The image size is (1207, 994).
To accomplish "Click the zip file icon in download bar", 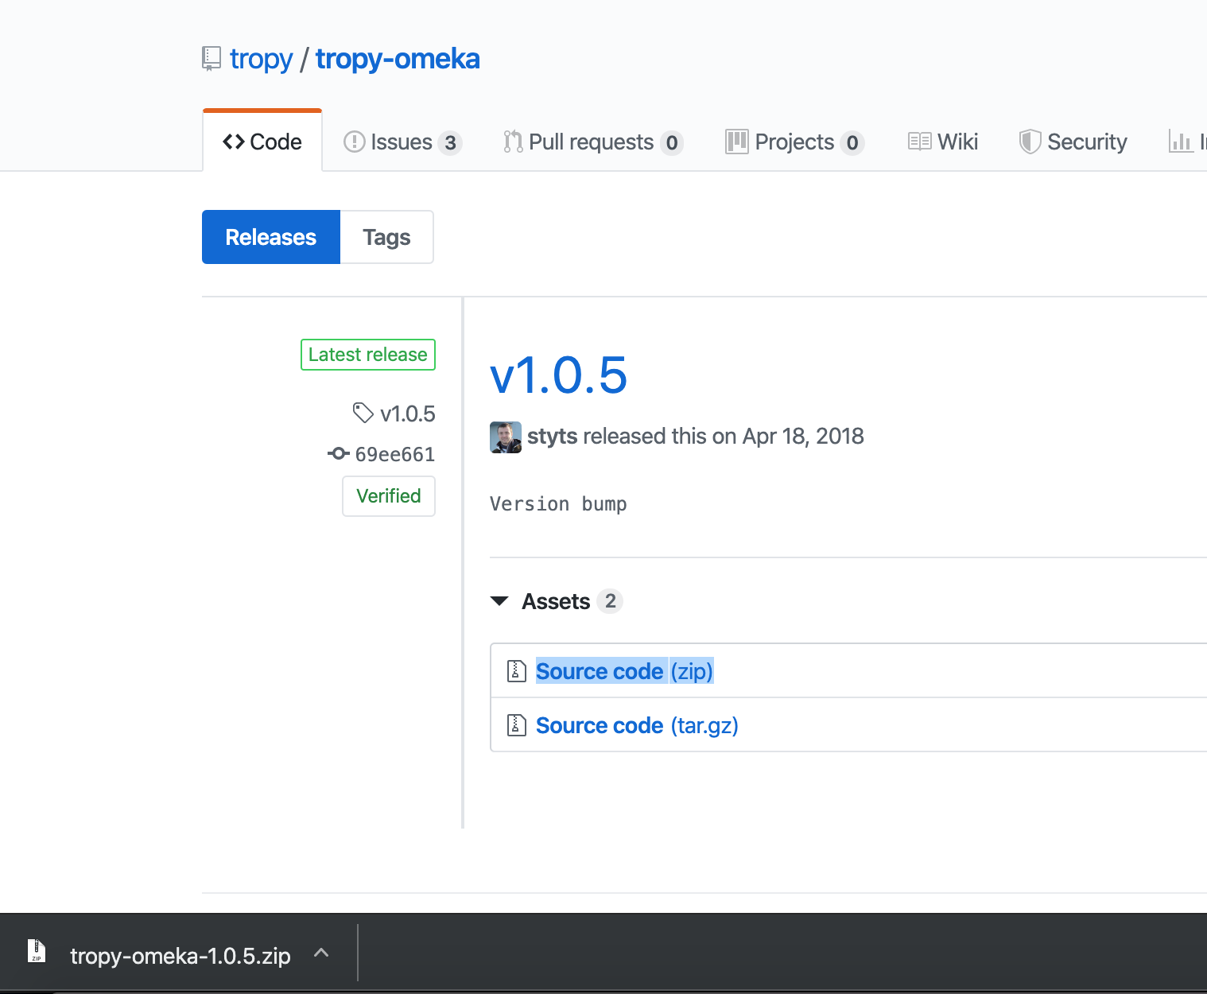I will tap(37, 951).
